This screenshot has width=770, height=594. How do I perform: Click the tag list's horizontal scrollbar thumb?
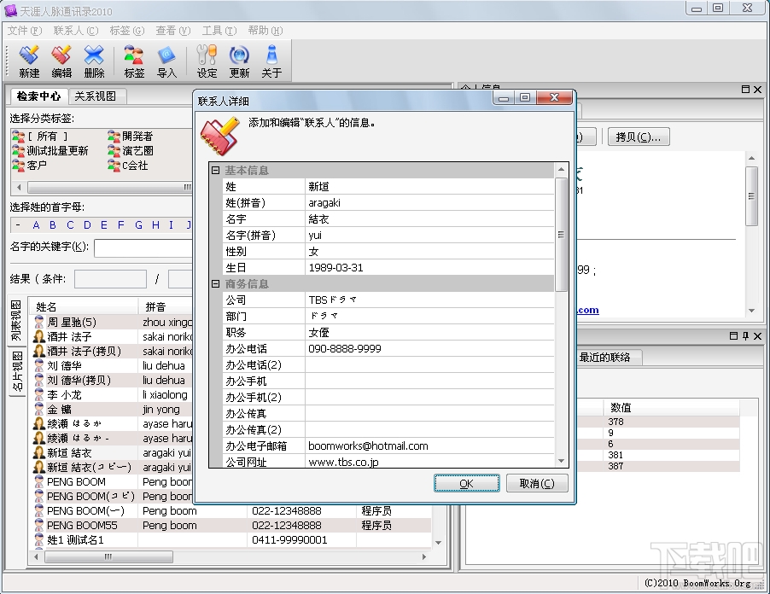coord(110,187)
